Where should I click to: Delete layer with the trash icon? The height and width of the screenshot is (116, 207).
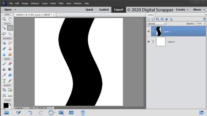pyautogui.click(x=205, y=19)
